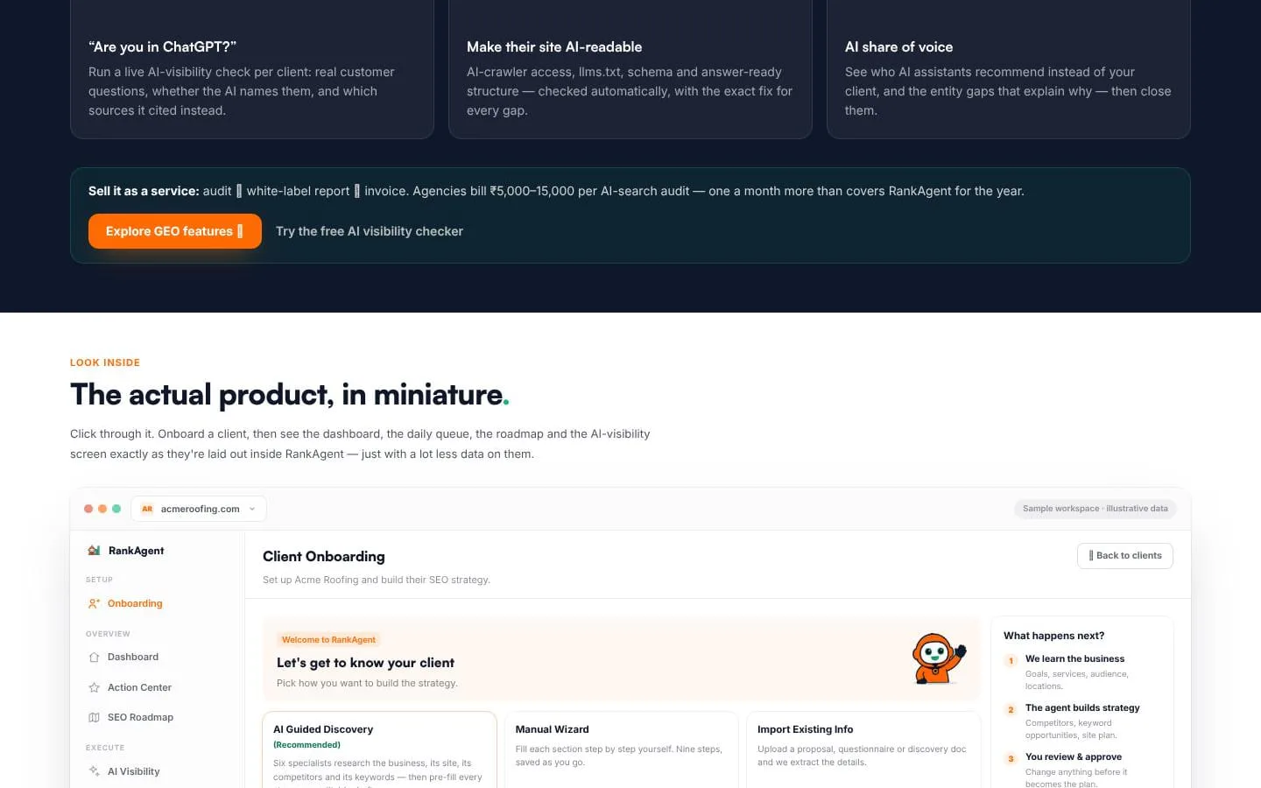Click the EXECUTE section label
1261x788 pixels.
tap(105, 748)
